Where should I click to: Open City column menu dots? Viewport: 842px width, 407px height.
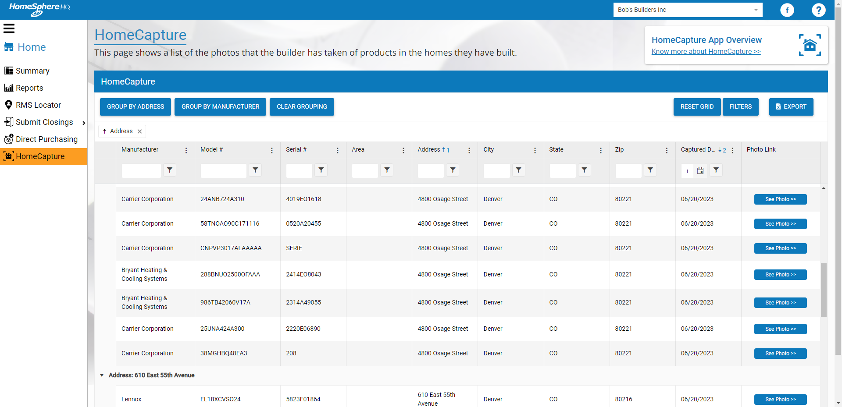coord(535,150)
